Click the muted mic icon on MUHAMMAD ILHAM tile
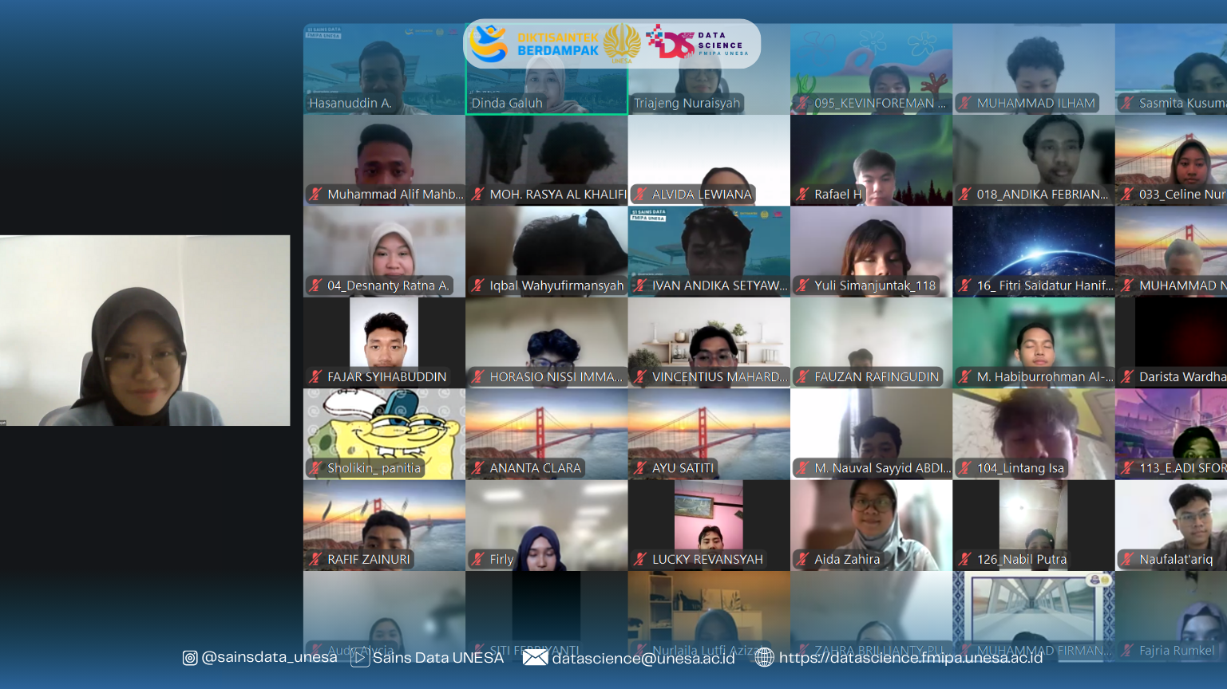The width and height of the screenshot is (1227, 689). pyautogui.click(x=965, y=103)
